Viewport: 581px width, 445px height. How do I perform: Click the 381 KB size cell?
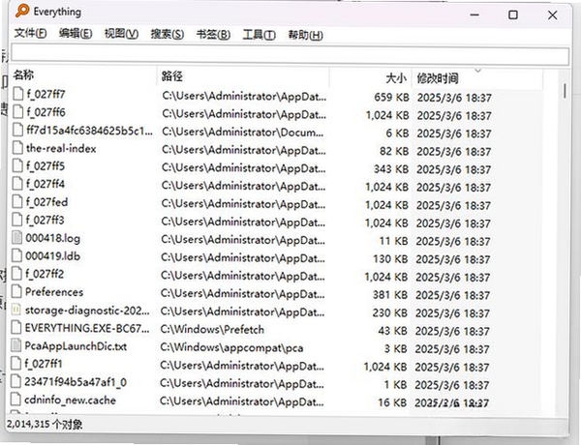390,295
